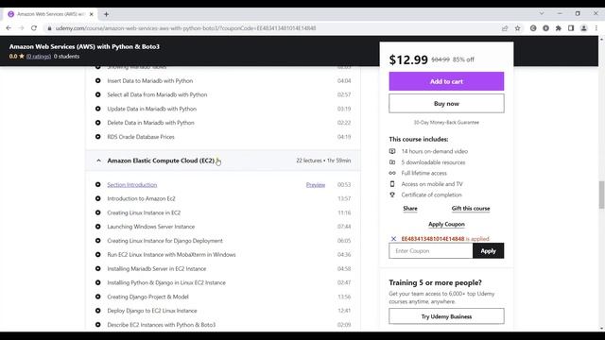The width and height of the screenshot is (605, 340).
Task: Click play icon beside Section Introduction
Action: (98, 185)
